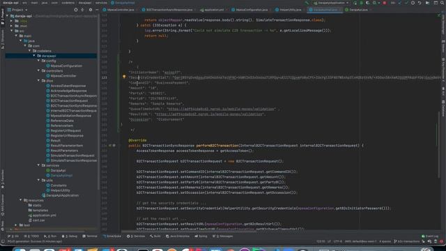
Task: Click the Git branch widget in status bar
Action: point(407,242)
